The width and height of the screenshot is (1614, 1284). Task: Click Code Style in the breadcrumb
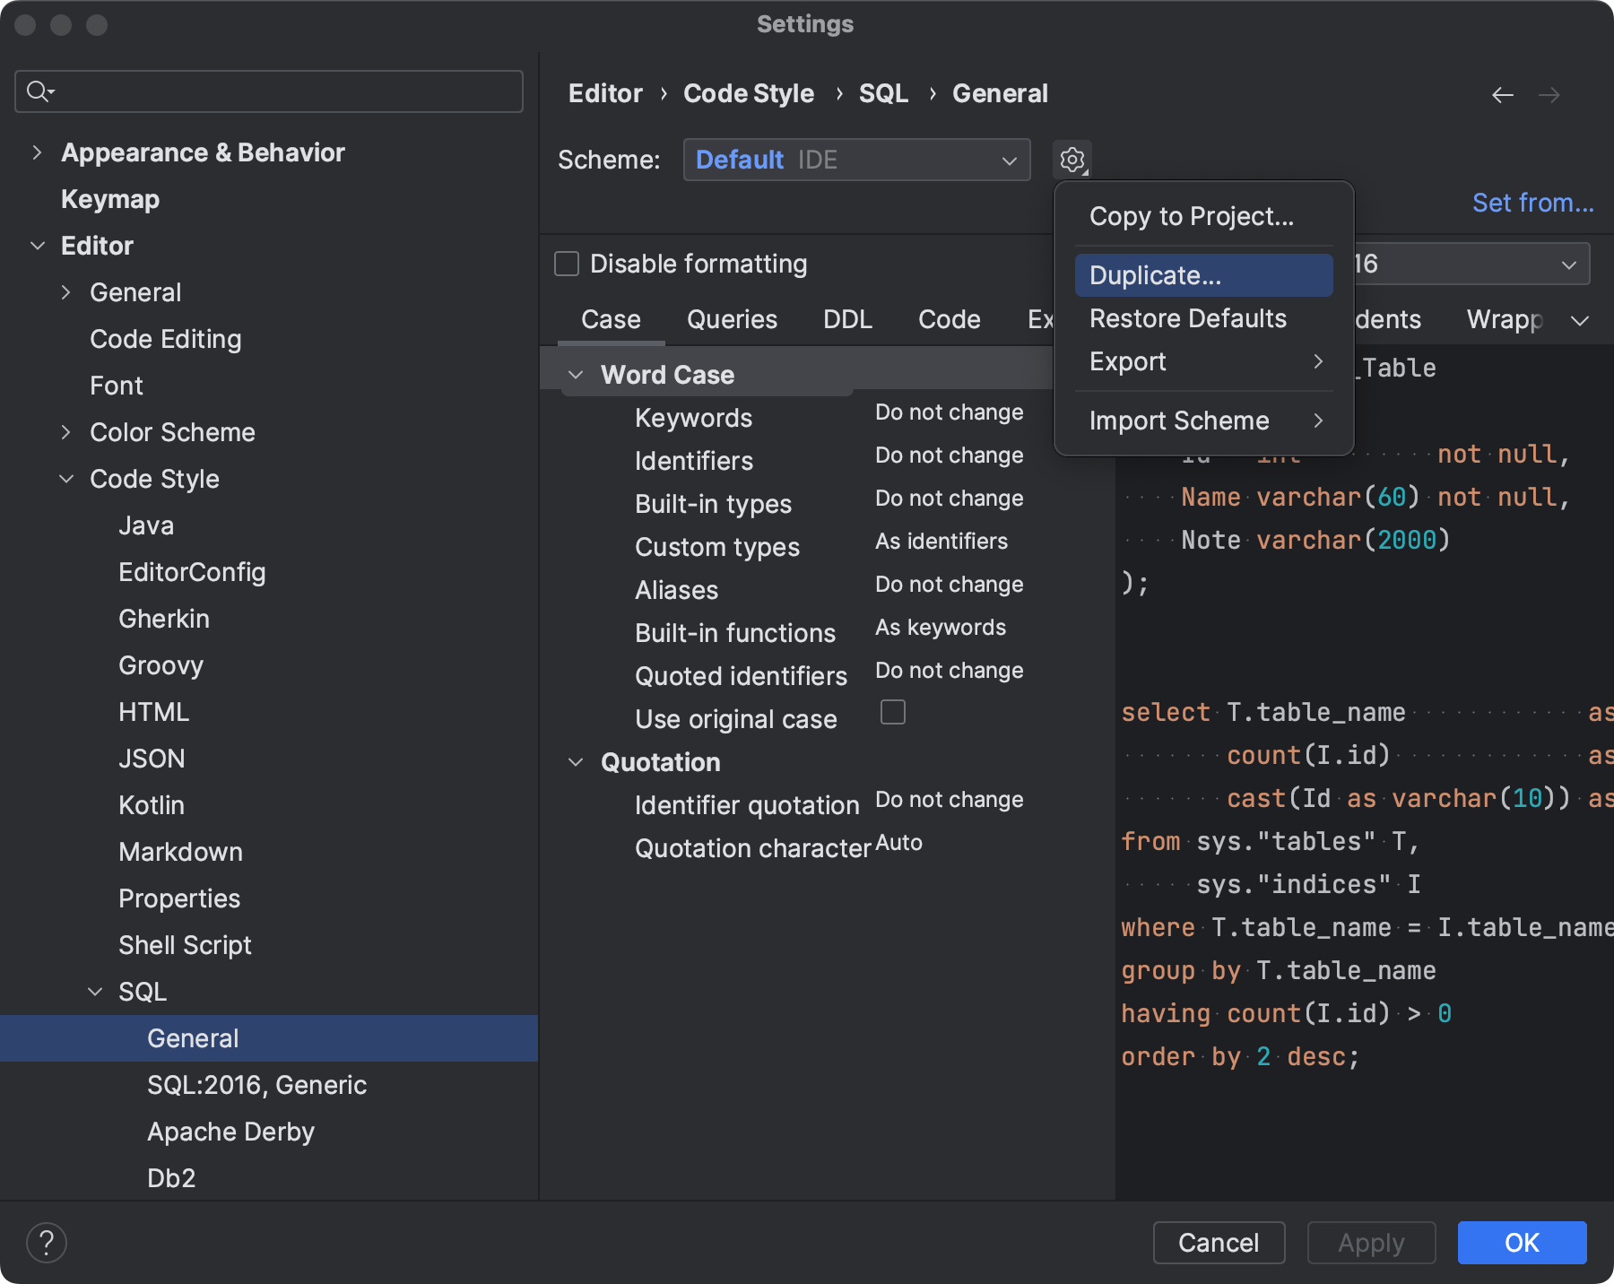pyautogui.click(x=749, y=92)
